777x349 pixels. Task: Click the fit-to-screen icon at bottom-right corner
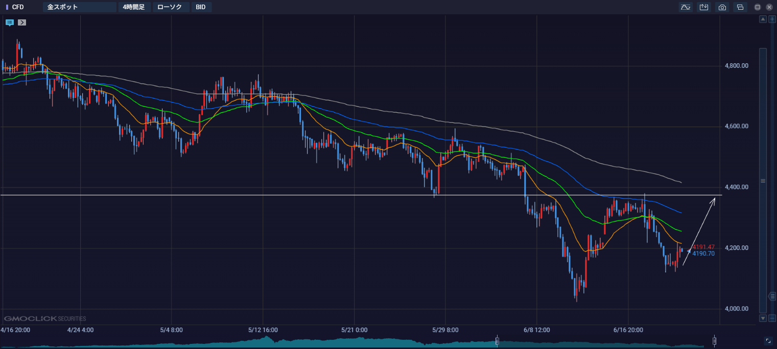pyautogui.click(x=768, y=341)
